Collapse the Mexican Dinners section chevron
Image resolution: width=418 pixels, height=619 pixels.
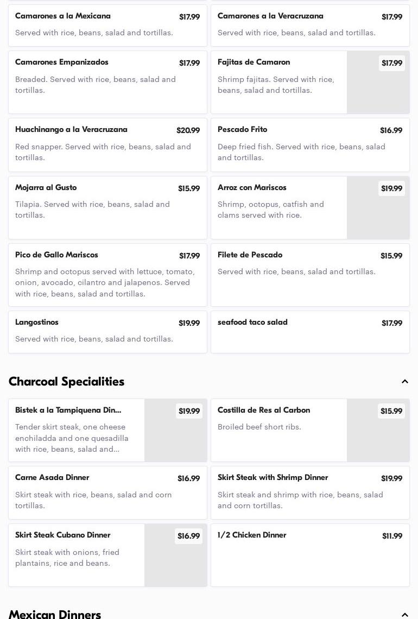pos(404,615)
